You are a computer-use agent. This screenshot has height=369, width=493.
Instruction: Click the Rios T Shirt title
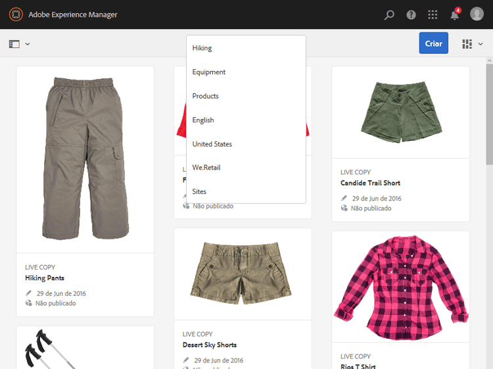pos(358,366)
